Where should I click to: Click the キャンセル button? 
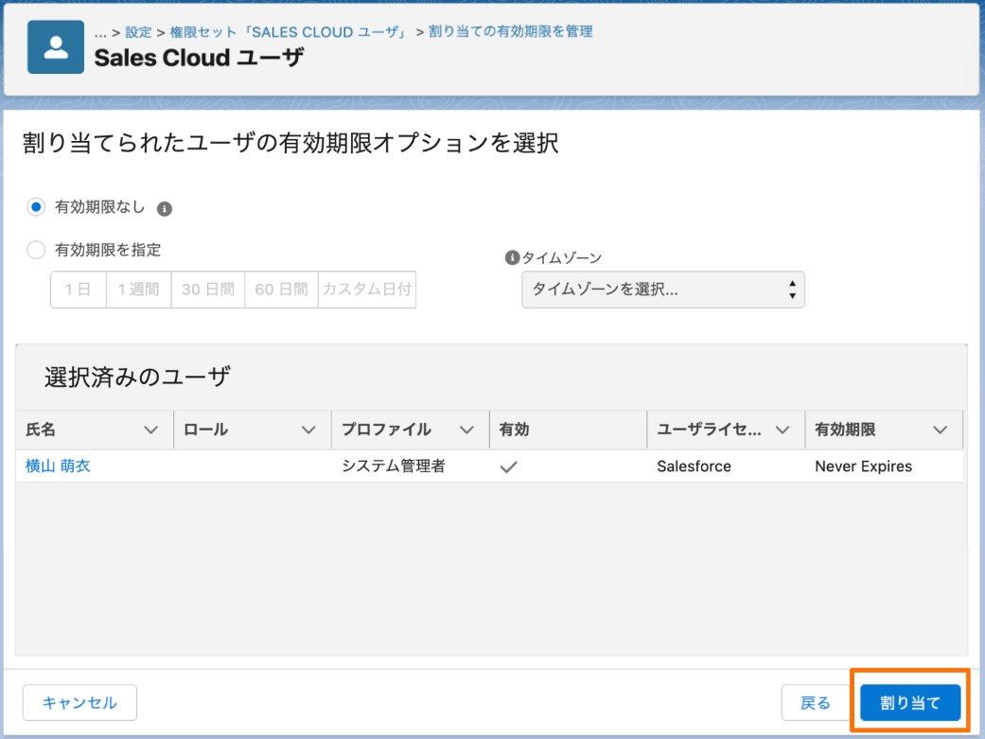click(79, 702)
